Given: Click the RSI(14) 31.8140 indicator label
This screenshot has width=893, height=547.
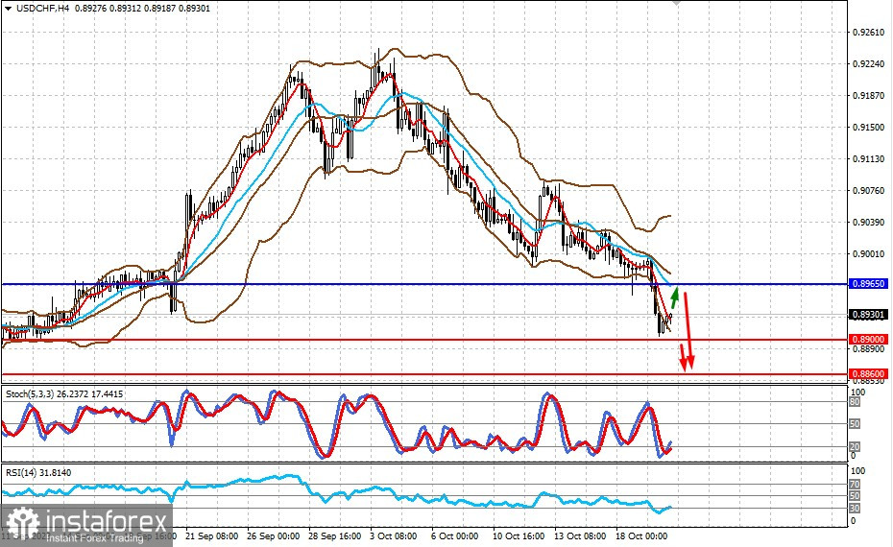Looking at the screenshot, I should click(x=38, y=472).
